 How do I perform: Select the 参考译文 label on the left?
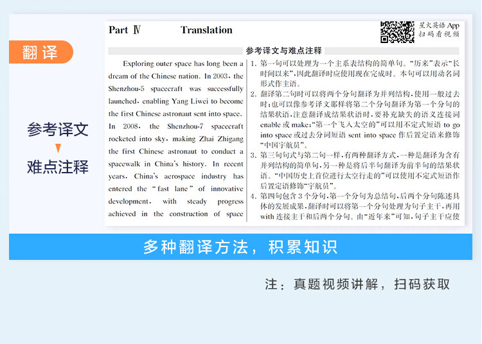(x=58, y=130)
